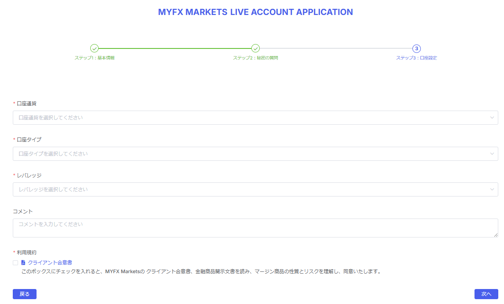Click the 戻る back button

(x=24, y=294)
